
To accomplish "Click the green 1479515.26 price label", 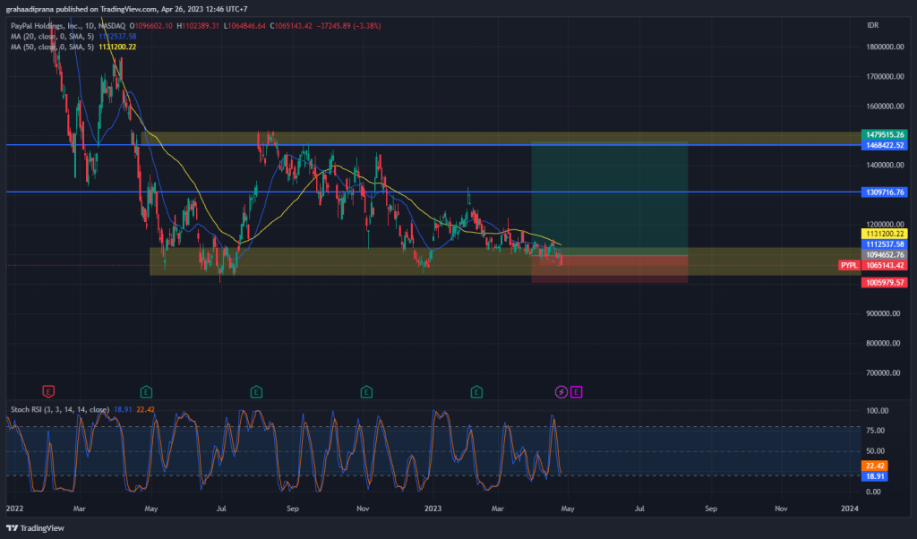I will click(x=884, y=134).
